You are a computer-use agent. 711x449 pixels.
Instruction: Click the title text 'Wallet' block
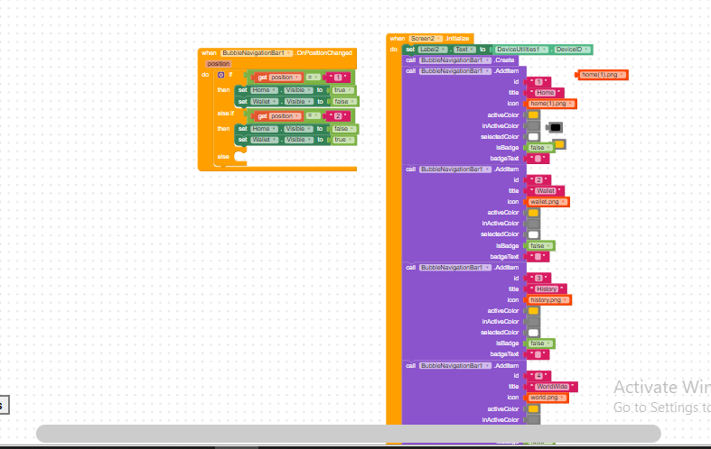click(546, 191)
